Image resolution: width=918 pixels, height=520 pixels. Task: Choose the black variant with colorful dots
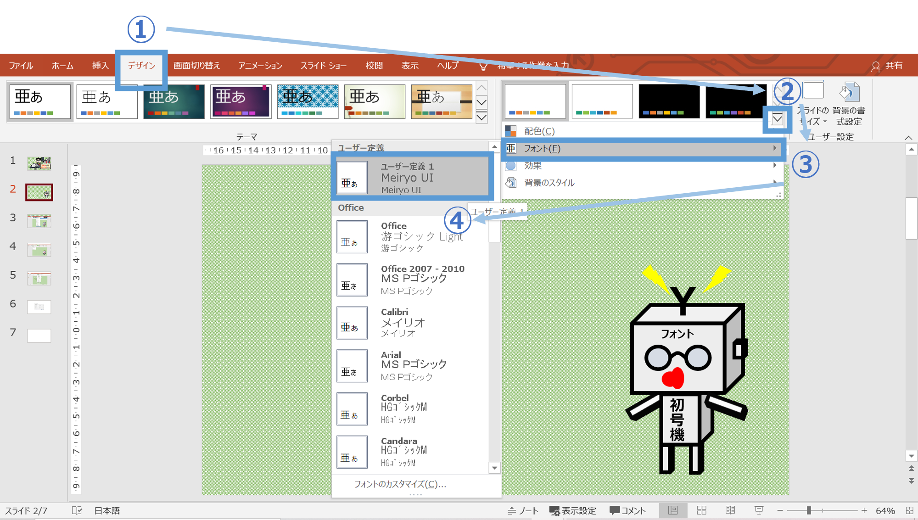pyautogui.click(x=669, y=101)
